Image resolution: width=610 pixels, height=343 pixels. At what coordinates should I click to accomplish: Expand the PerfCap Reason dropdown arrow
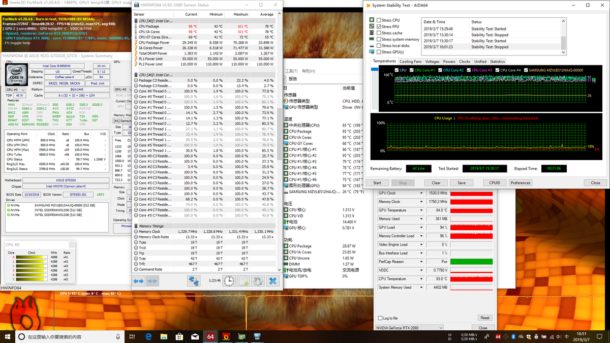(421, 262)
